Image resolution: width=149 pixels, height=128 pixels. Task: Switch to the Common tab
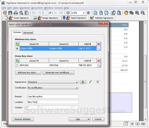point(17,32)
